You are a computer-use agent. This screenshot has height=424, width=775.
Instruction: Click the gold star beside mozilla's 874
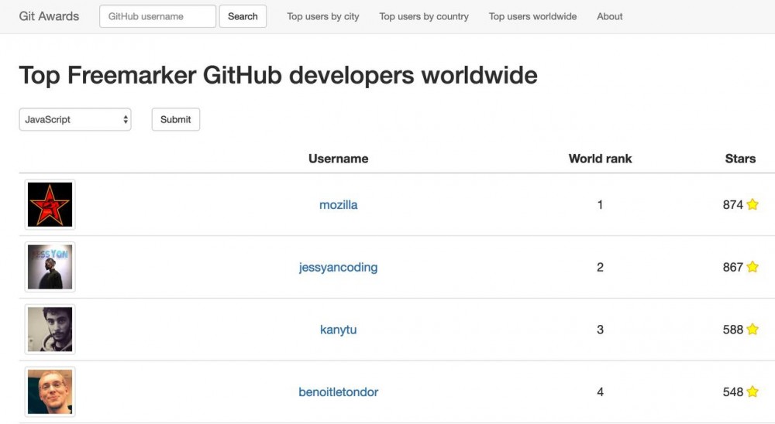[753, 205]
